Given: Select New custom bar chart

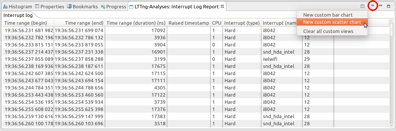Looking at the screenshot, I should 328,15.
